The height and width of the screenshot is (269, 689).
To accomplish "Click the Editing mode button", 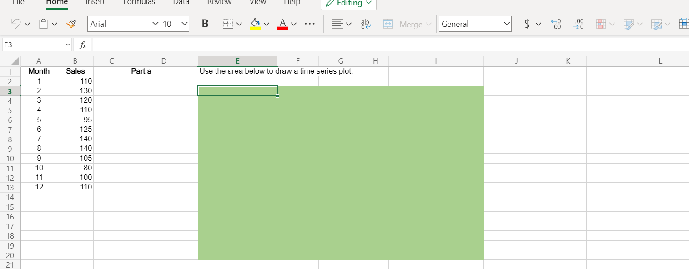I will [x=348, y=4].
